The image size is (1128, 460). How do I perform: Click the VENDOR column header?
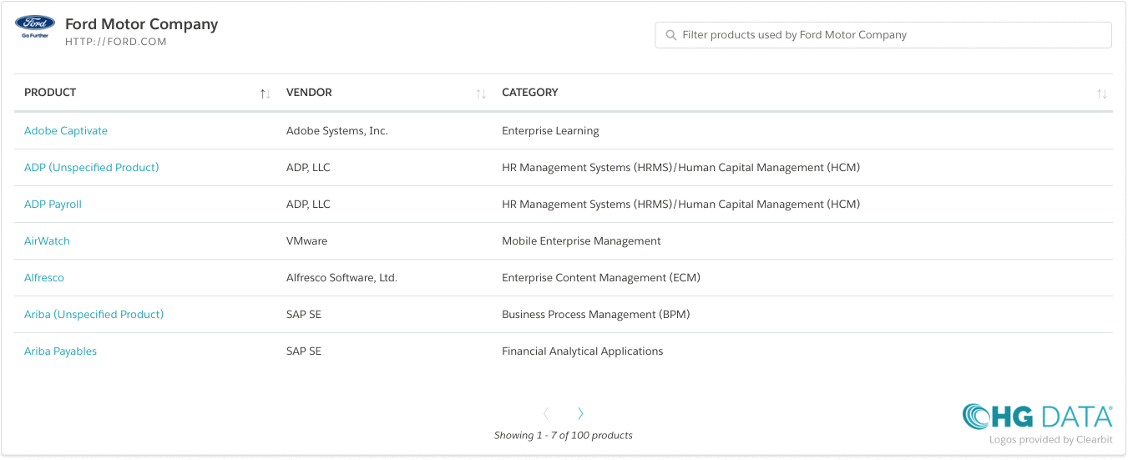click(309, 93)
